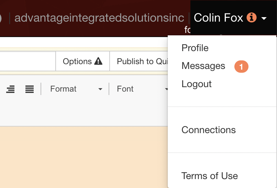The image size is (277, 188).
Task: Select Connections in the dropdown menu
Action: (208, 130)
